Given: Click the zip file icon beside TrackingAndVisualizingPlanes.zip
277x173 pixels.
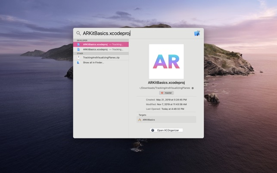Looking at the screenshot, I should 78,58.
